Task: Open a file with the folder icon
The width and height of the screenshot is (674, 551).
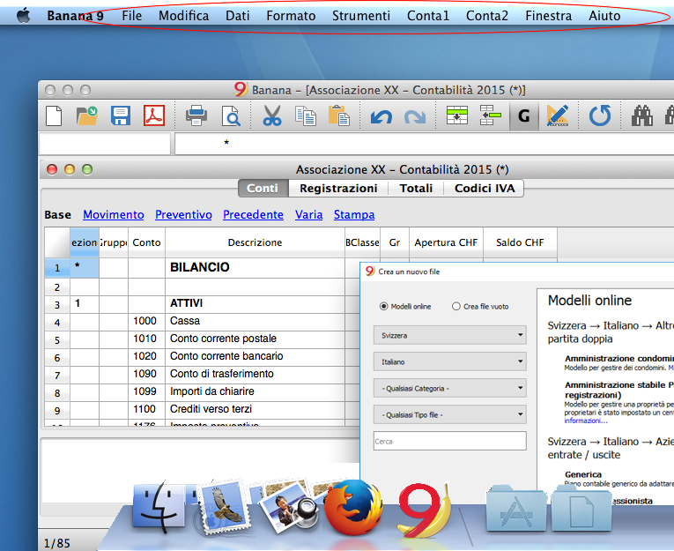Action: click(87, 116)
